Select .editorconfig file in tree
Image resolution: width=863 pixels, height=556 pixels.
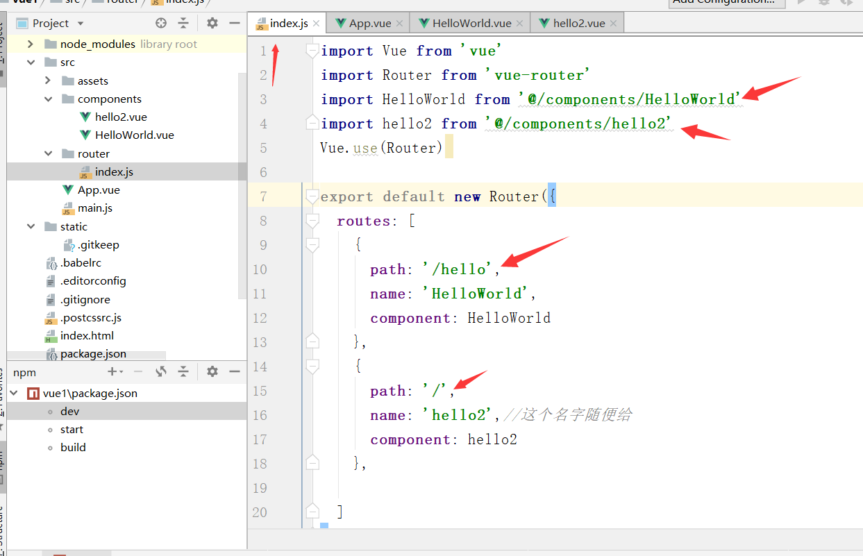point(93,281)
